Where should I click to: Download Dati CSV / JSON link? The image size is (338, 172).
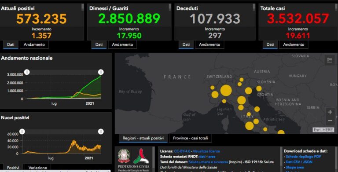tap(299, 162)
